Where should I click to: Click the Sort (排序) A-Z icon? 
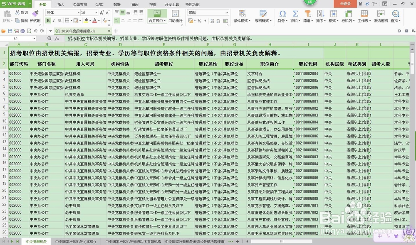click(x=320, y=14)
